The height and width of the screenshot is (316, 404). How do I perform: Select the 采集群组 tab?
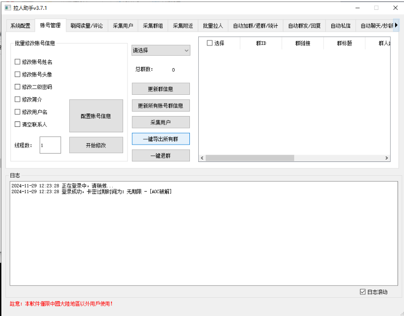point(153,26)
